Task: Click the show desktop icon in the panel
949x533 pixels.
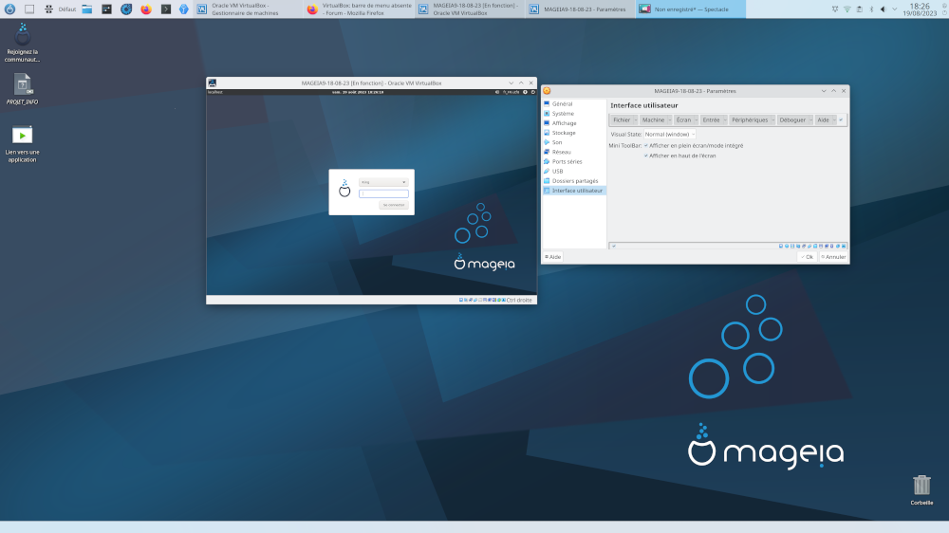Action: tap(29, 9)
